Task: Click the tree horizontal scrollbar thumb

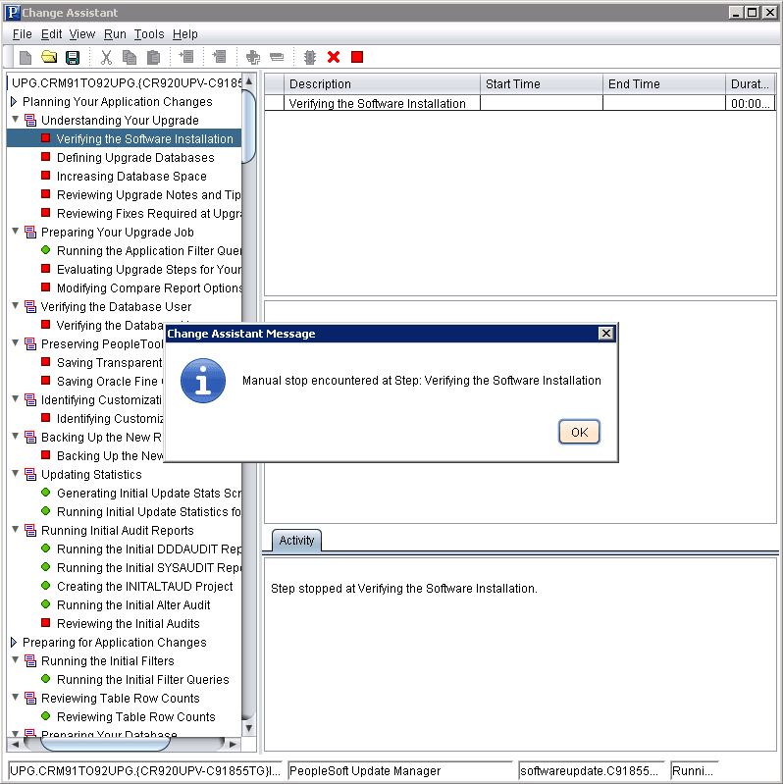Action: [105, 744]
